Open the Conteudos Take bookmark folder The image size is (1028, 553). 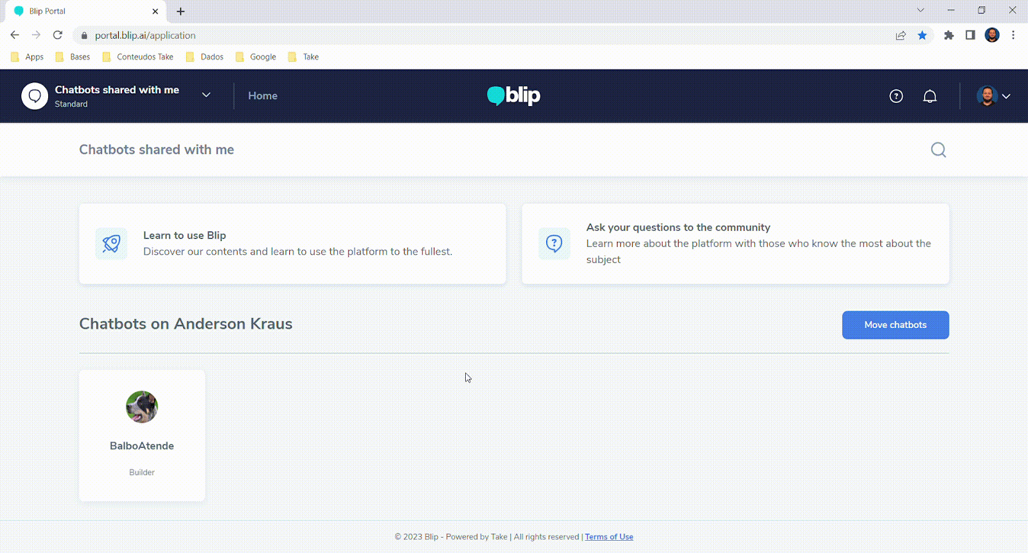click(138, 57)
